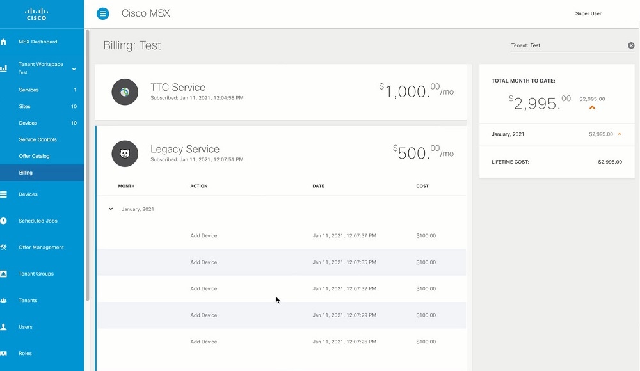Open Roles page
This screenshot has height=371, width=640.
(25, 354)
